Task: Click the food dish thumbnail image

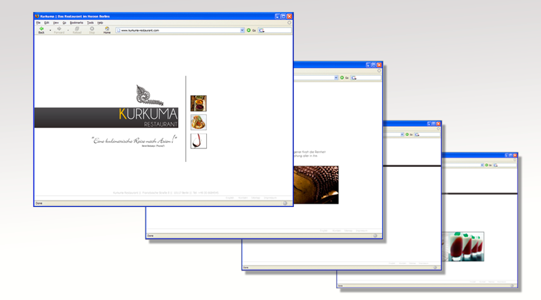Action: coord(198,122)
